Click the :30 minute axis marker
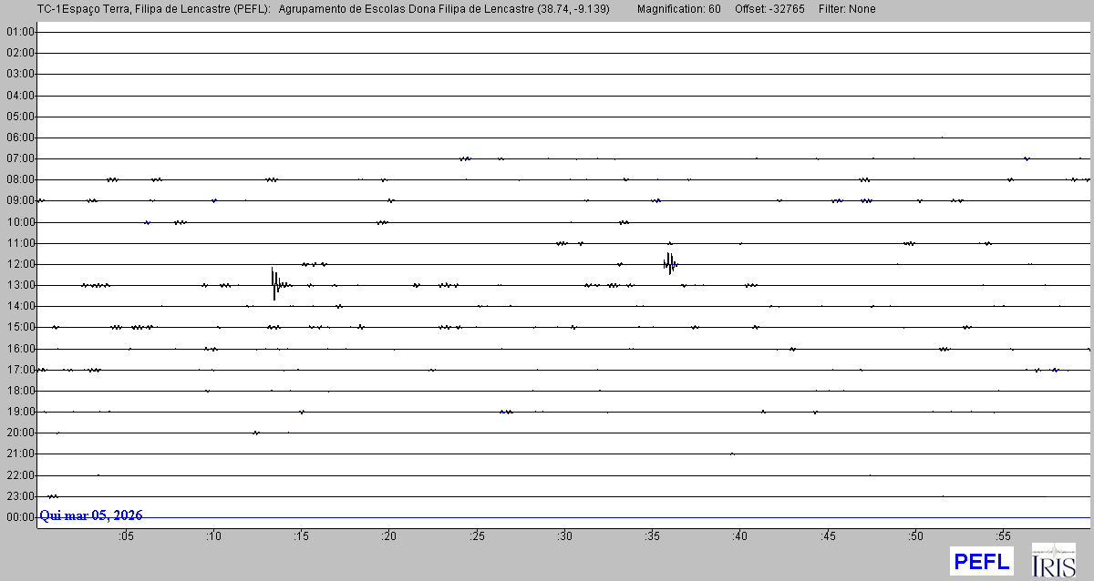 tap(564, 536)
